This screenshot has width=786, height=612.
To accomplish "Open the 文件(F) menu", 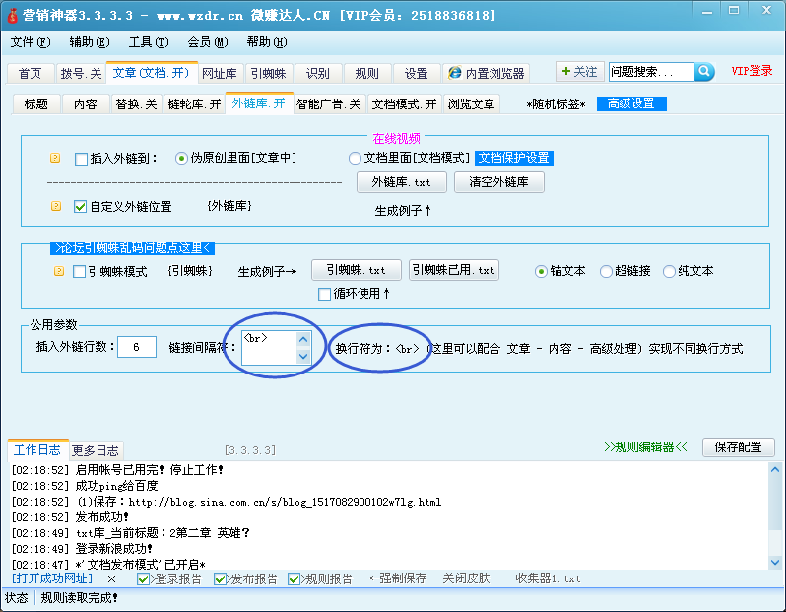I will coord(30,42).
